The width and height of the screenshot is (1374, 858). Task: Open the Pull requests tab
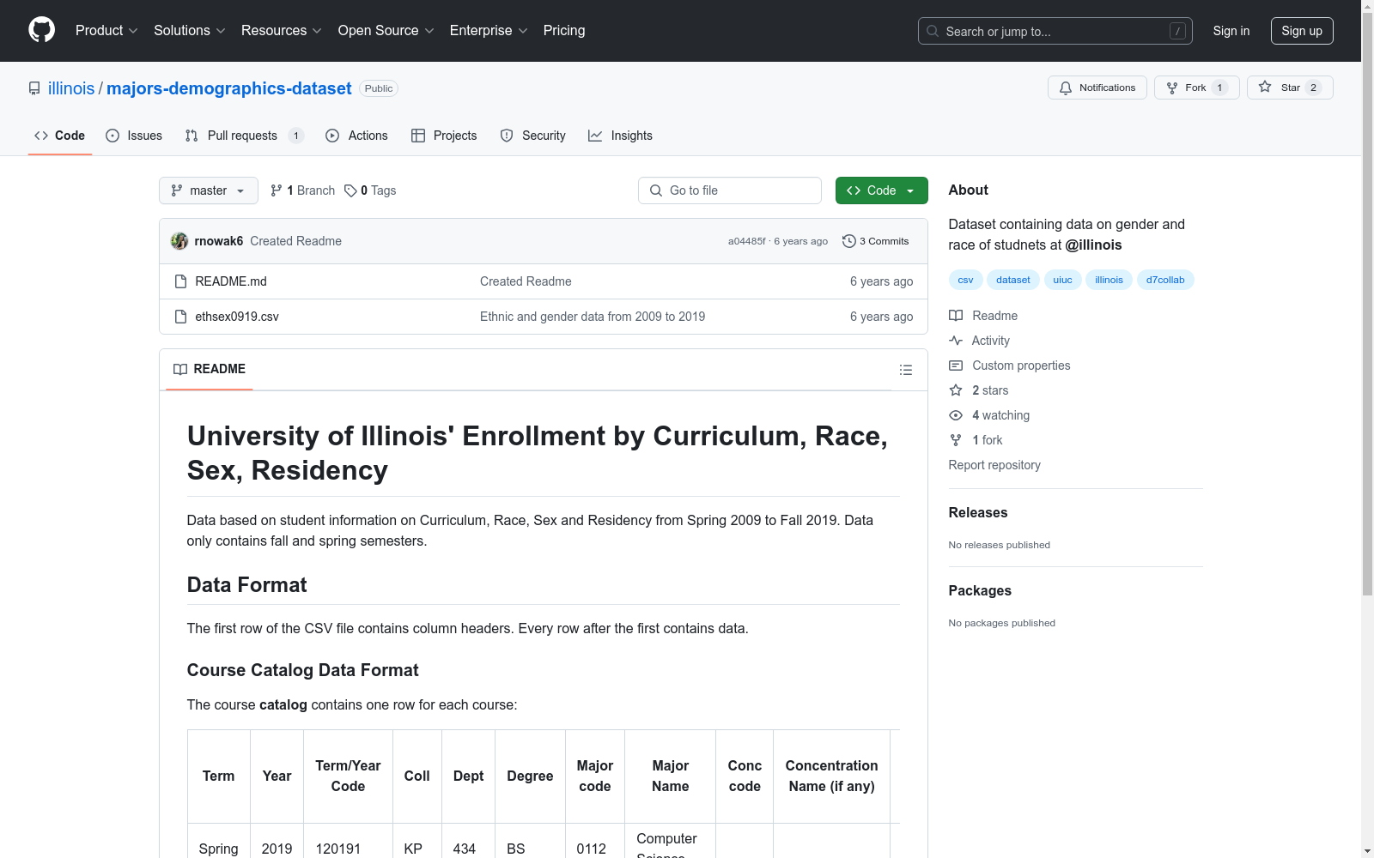click(x=245, y=136)
